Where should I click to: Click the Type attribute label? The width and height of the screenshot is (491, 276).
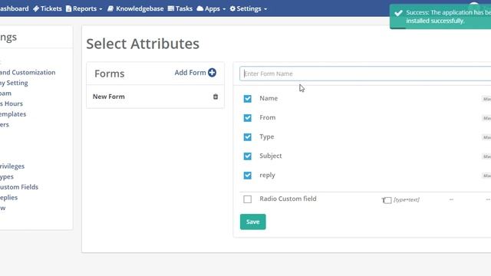pyautogui.click(x=267, y=136)
